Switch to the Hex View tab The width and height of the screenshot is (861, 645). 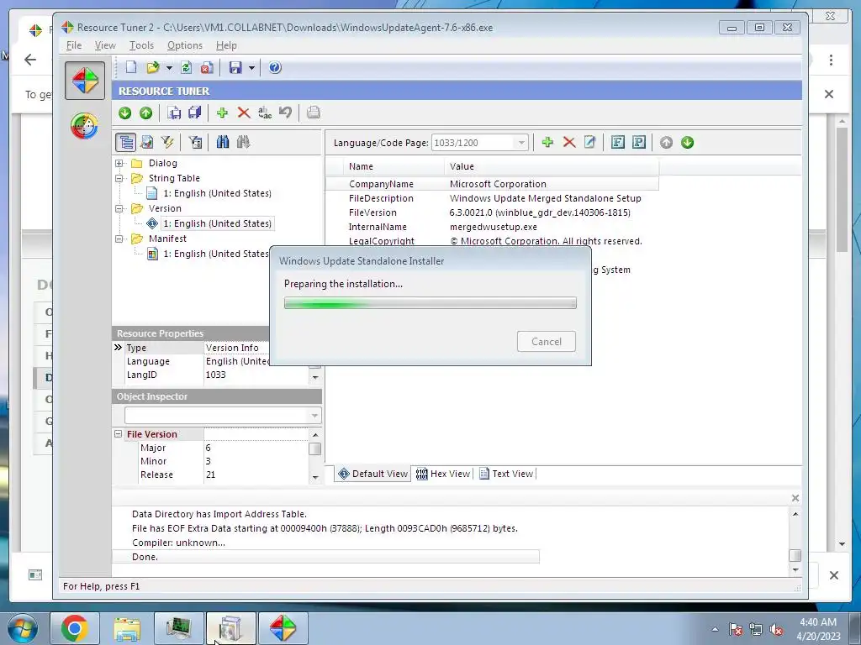pos(443,474)
